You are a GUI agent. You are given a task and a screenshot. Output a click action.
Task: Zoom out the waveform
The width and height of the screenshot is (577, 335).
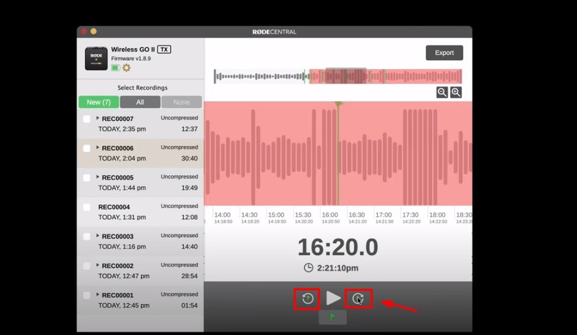coord(442,92)
